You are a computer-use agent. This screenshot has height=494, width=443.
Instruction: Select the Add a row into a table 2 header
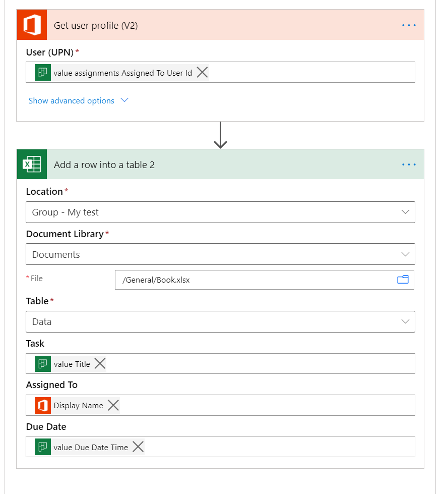(220, 164)
